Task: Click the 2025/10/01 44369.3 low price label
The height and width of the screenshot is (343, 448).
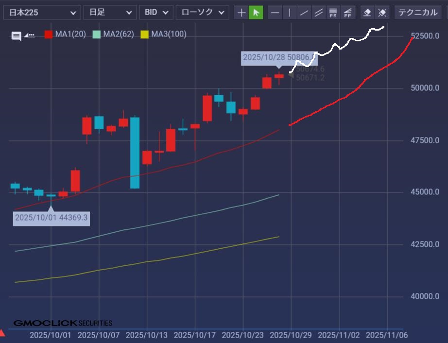Action: point(52,218)
